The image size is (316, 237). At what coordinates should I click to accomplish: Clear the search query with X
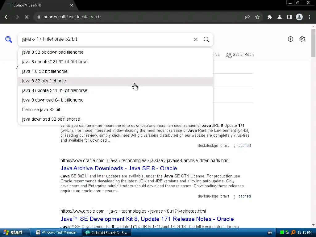pyautogui.click(x=196, y=39)
